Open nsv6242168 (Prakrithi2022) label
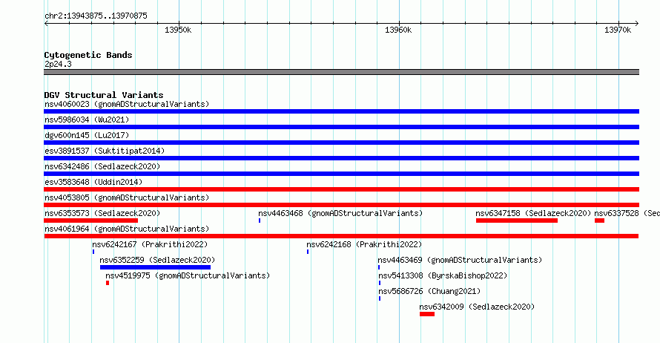660x343 pixels. [364, 244]
